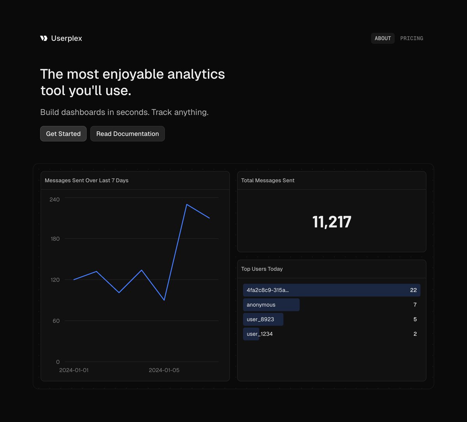Screen dimensions: 467x422
Task: Click the Messages Sent Over Last 7 Days header
Action: [86, 180]
